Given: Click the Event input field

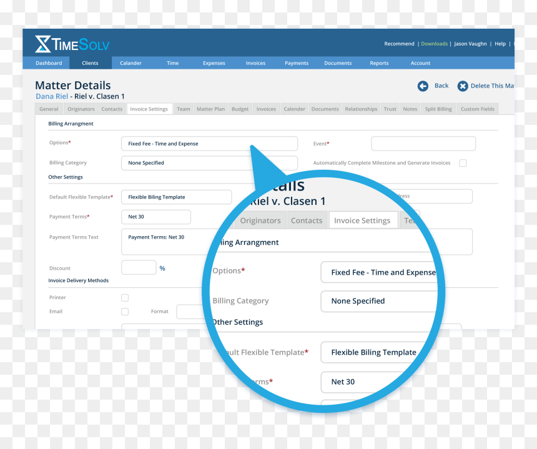Looking at the screenshot, I should click(x=423, y=144).
